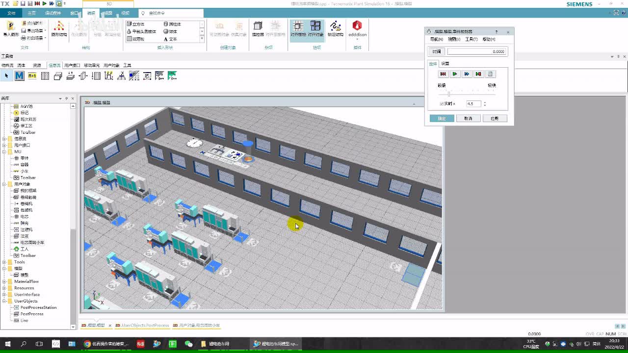Image resolution: width=628 pixels, height=353 pixels.
Task: Click the simulation speed slider handle
Action: 448,94
